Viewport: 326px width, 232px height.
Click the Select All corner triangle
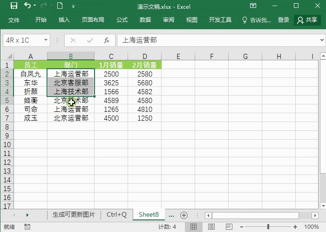coord(9,56)
